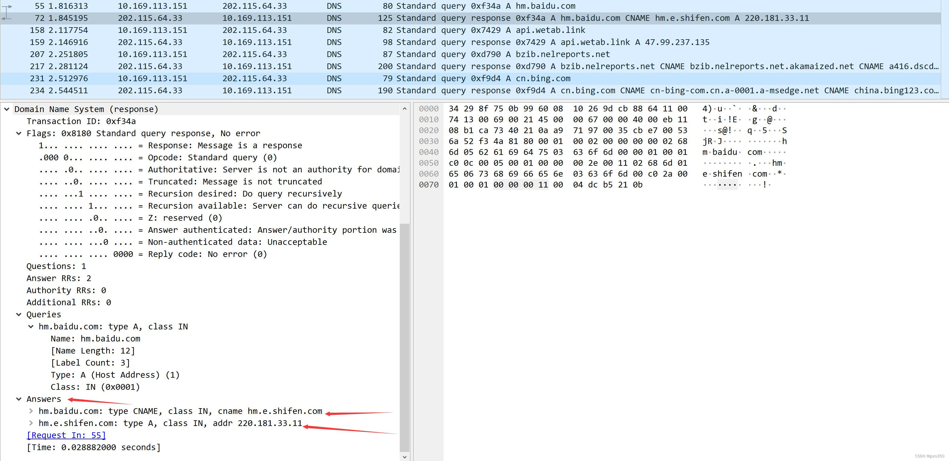Click ASCII text 'm·baidu· com' in hex pane
949x461 pixels.
[x=732, y=152]
